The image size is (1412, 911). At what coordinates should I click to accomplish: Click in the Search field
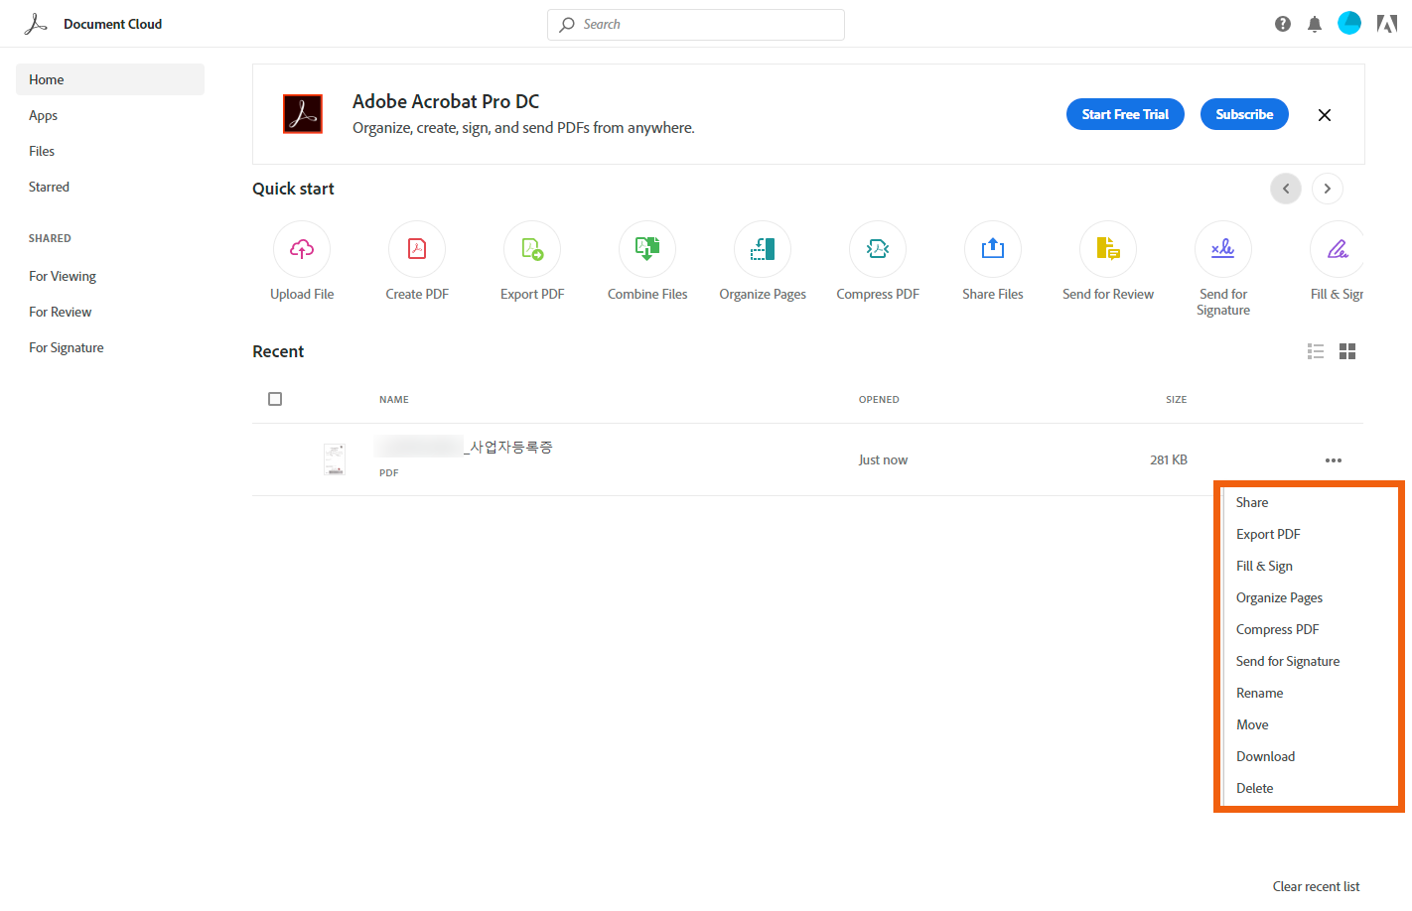click(696, 25)
